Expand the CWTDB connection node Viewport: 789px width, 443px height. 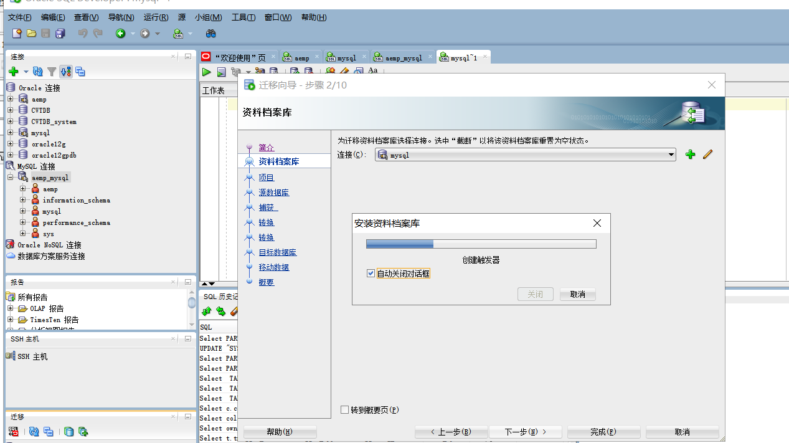(x=11, y=110)
